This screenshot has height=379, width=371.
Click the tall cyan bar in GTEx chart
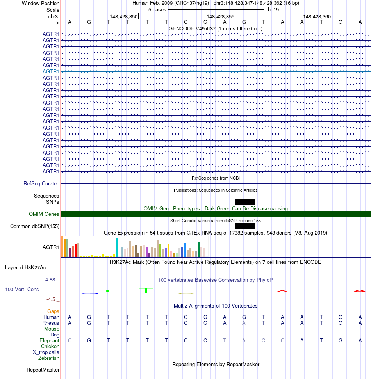coord(117,247)
